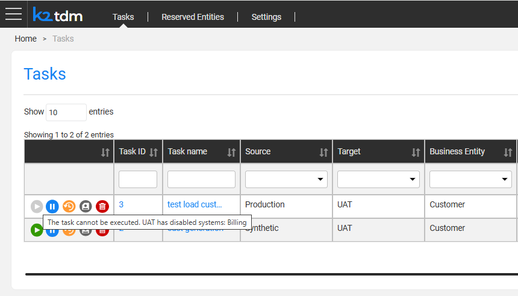This screenshot has width=518, height=296.
Task: Sort the table by Task ID column
Action: [x=153, y=152]
